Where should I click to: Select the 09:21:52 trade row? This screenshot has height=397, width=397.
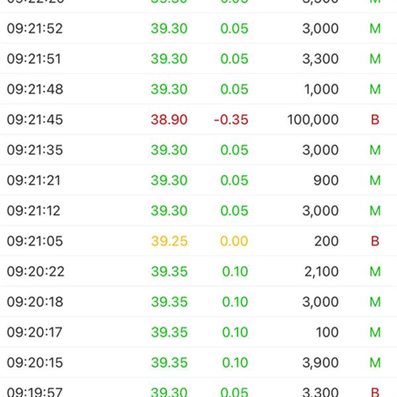tap(198, 28)
